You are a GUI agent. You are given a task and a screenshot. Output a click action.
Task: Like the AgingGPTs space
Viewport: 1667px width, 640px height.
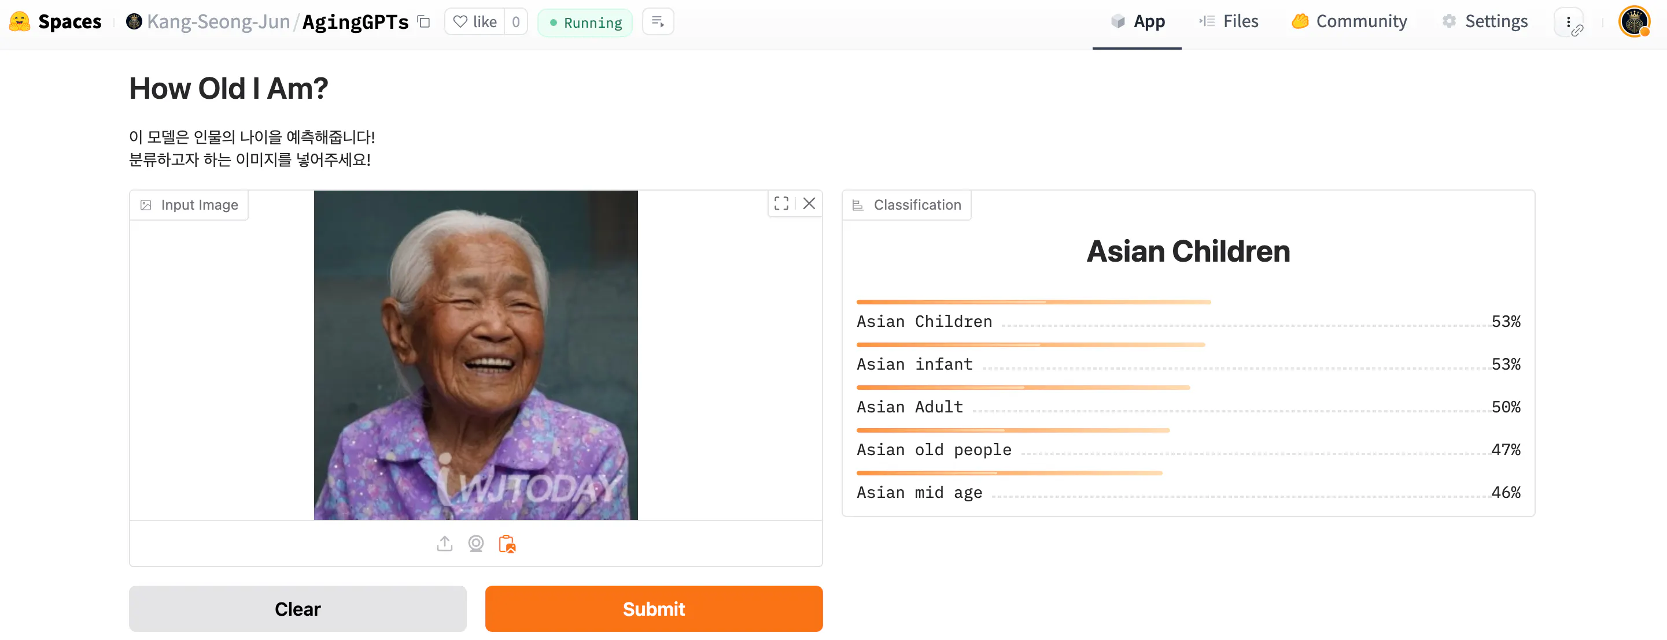475,22
